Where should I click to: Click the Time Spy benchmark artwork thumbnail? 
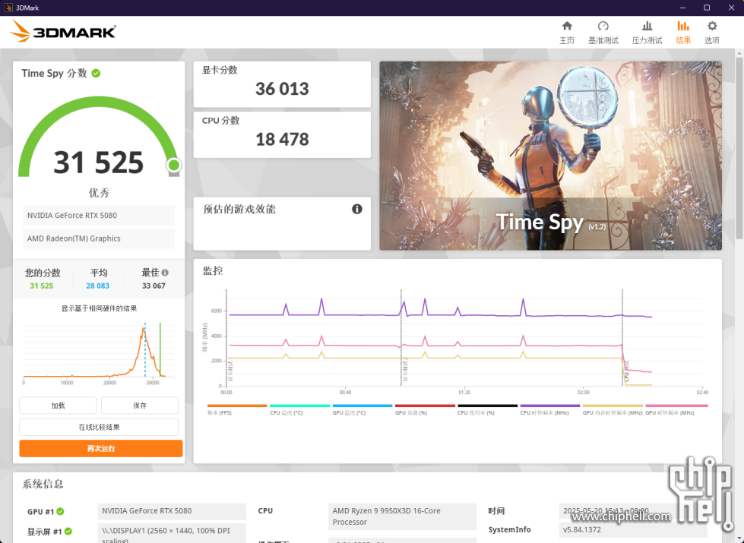(x=550, y=156)
